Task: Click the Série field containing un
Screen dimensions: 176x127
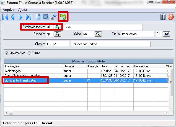Action: (88, 34)
